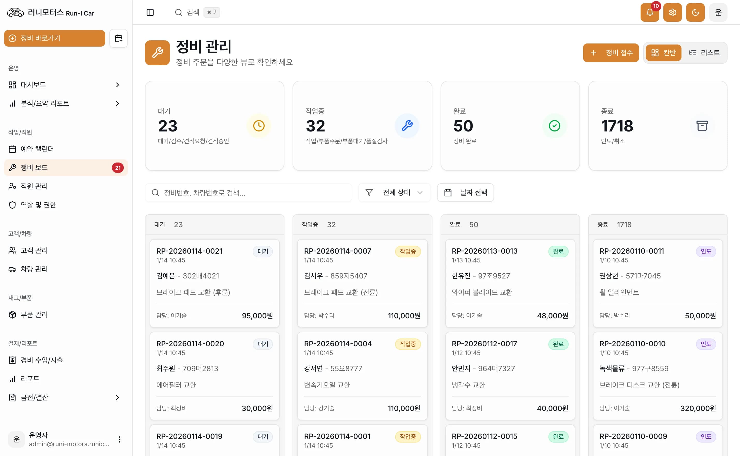Viewport: 740px width, 456px height.
Task: Collapse the sidebar panel icon
Action: tap(150, 12)
